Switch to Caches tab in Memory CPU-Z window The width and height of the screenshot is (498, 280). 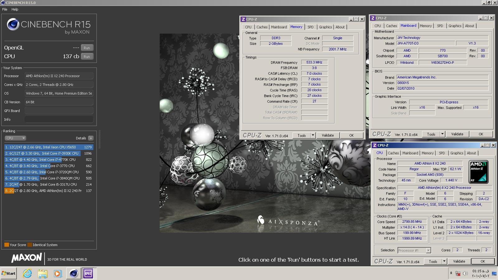click(x=262, y=27)
